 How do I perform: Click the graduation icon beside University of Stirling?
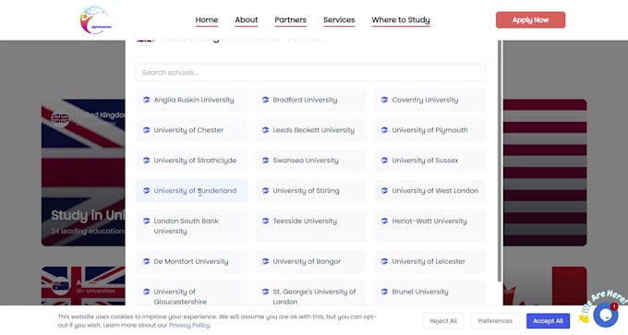(265, 190)
